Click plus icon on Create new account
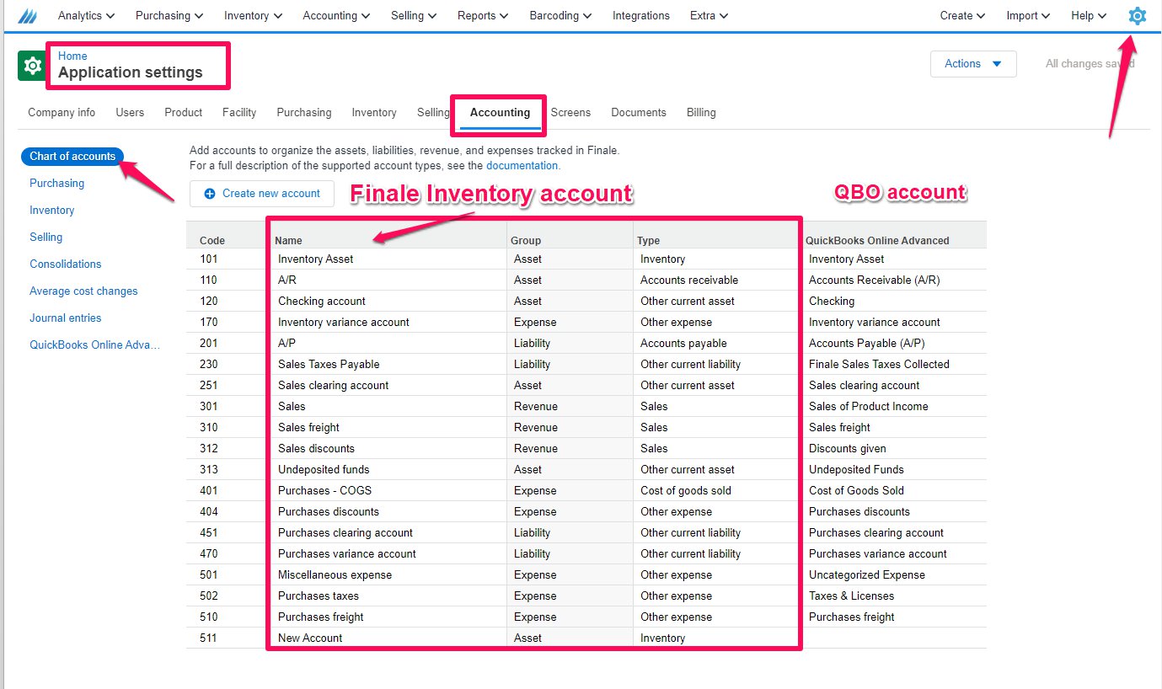This screenshot has width=1162, height=689. pyautogui.click(x=210, y=194)
